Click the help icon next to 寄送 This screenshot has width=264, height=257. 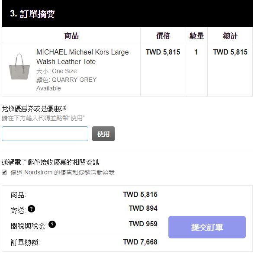pos(31,209)
